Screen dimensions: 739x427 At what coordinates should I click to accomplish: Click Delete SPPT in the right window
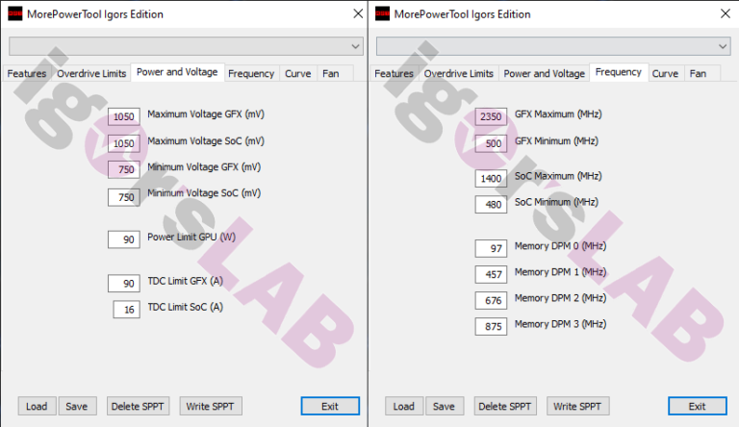coord(505,406)
